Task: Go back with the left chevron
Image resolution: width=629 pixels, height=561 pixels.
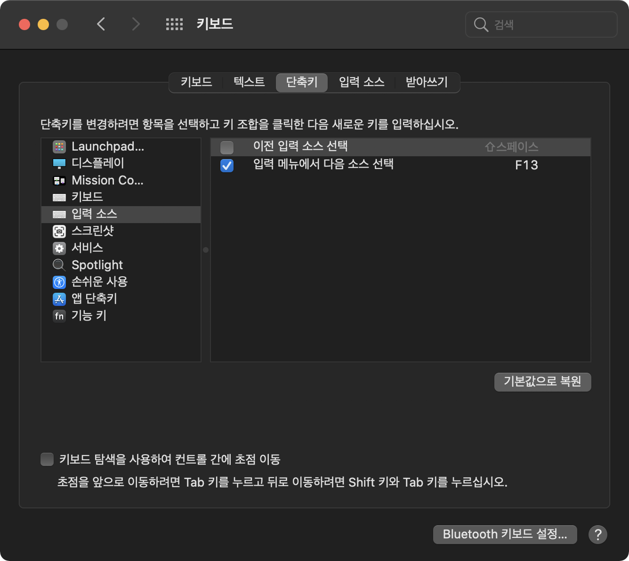Action: (x=101, y=24)
